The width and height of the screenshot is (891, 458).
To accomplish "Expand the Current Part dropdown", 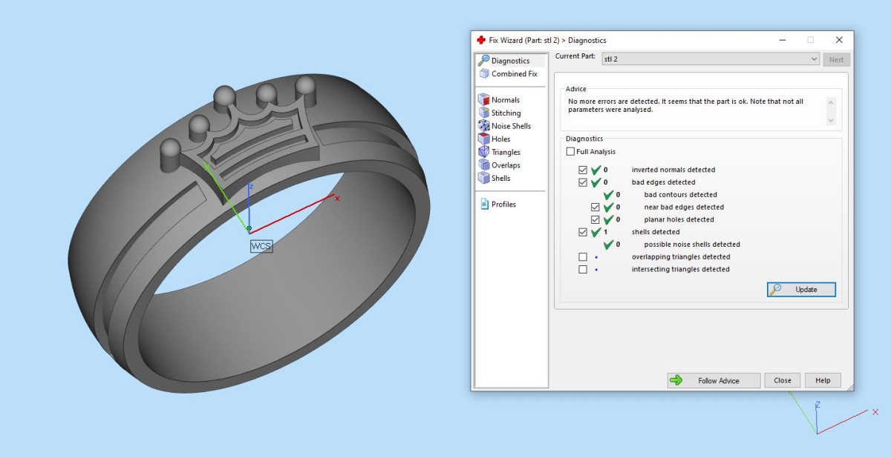I will (710, 59).
